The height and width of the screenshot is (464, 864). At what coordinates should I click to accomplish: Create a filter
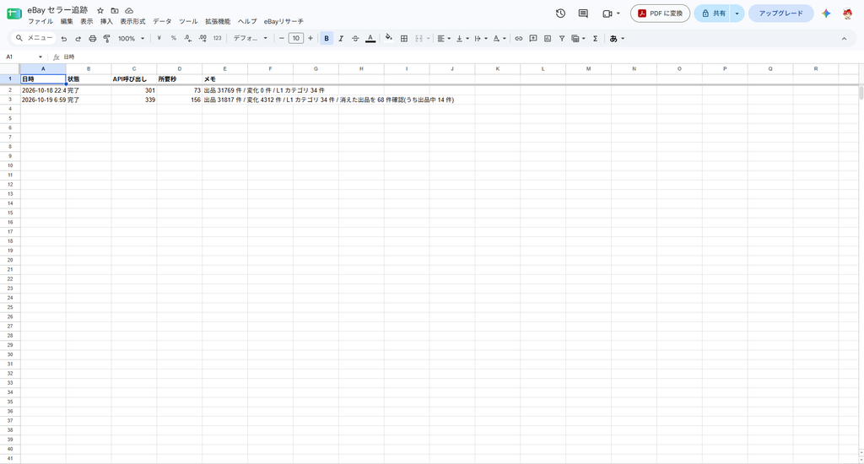561,39
